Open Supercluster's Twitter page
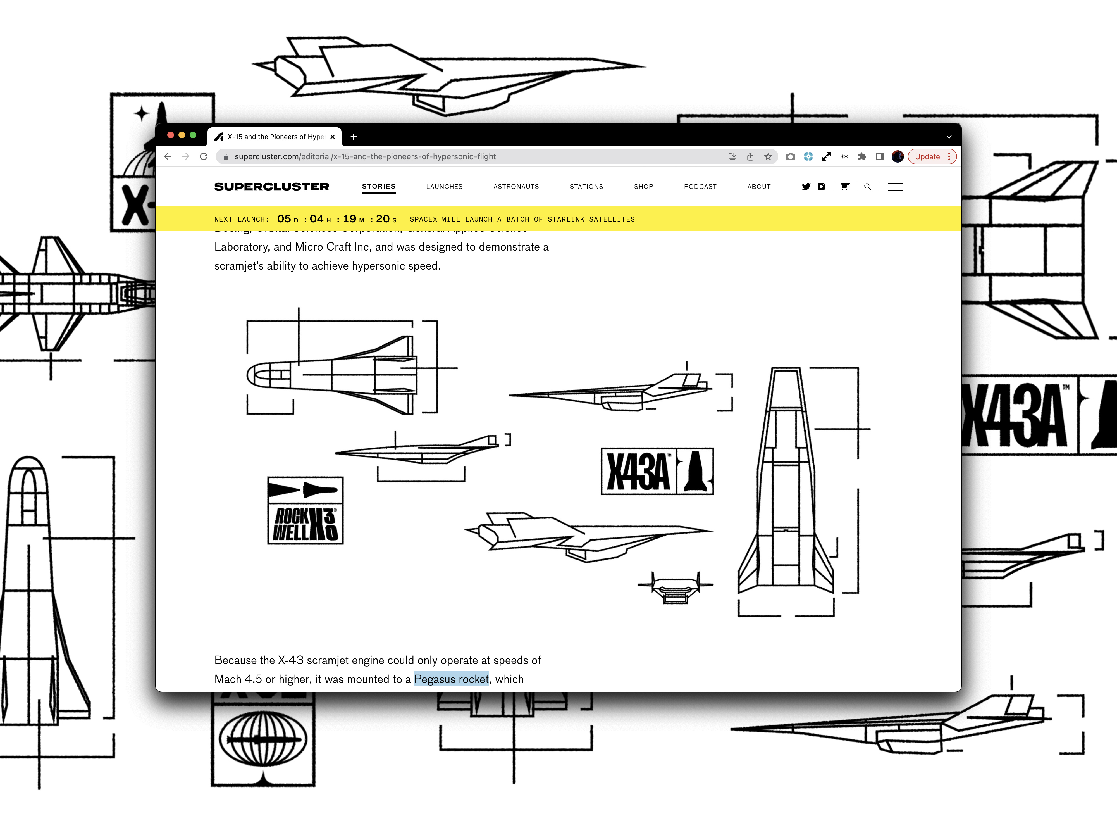This screenshot has width=1117, height=835. 806,186
